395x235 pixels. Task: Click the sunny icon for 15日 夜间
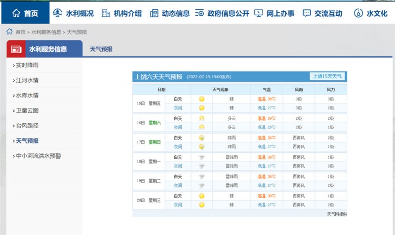[x=201, y=108]
